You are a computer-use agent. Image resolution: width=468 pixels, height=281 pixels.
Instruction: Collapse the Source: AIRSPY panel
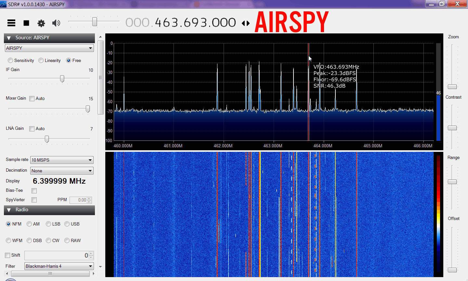click(x=9, y=38)
